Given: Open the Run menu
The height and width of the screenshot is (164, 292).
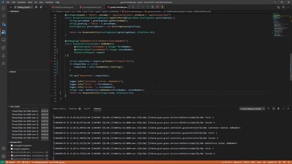Looking at the screenshot, I should pos(41,2).
